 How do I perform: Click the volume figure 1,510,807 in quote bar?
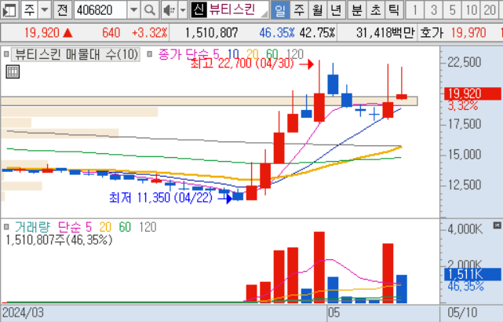(x=212, y=32)
